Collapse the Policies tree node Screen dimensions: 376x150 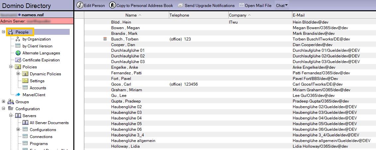(11, 67)
